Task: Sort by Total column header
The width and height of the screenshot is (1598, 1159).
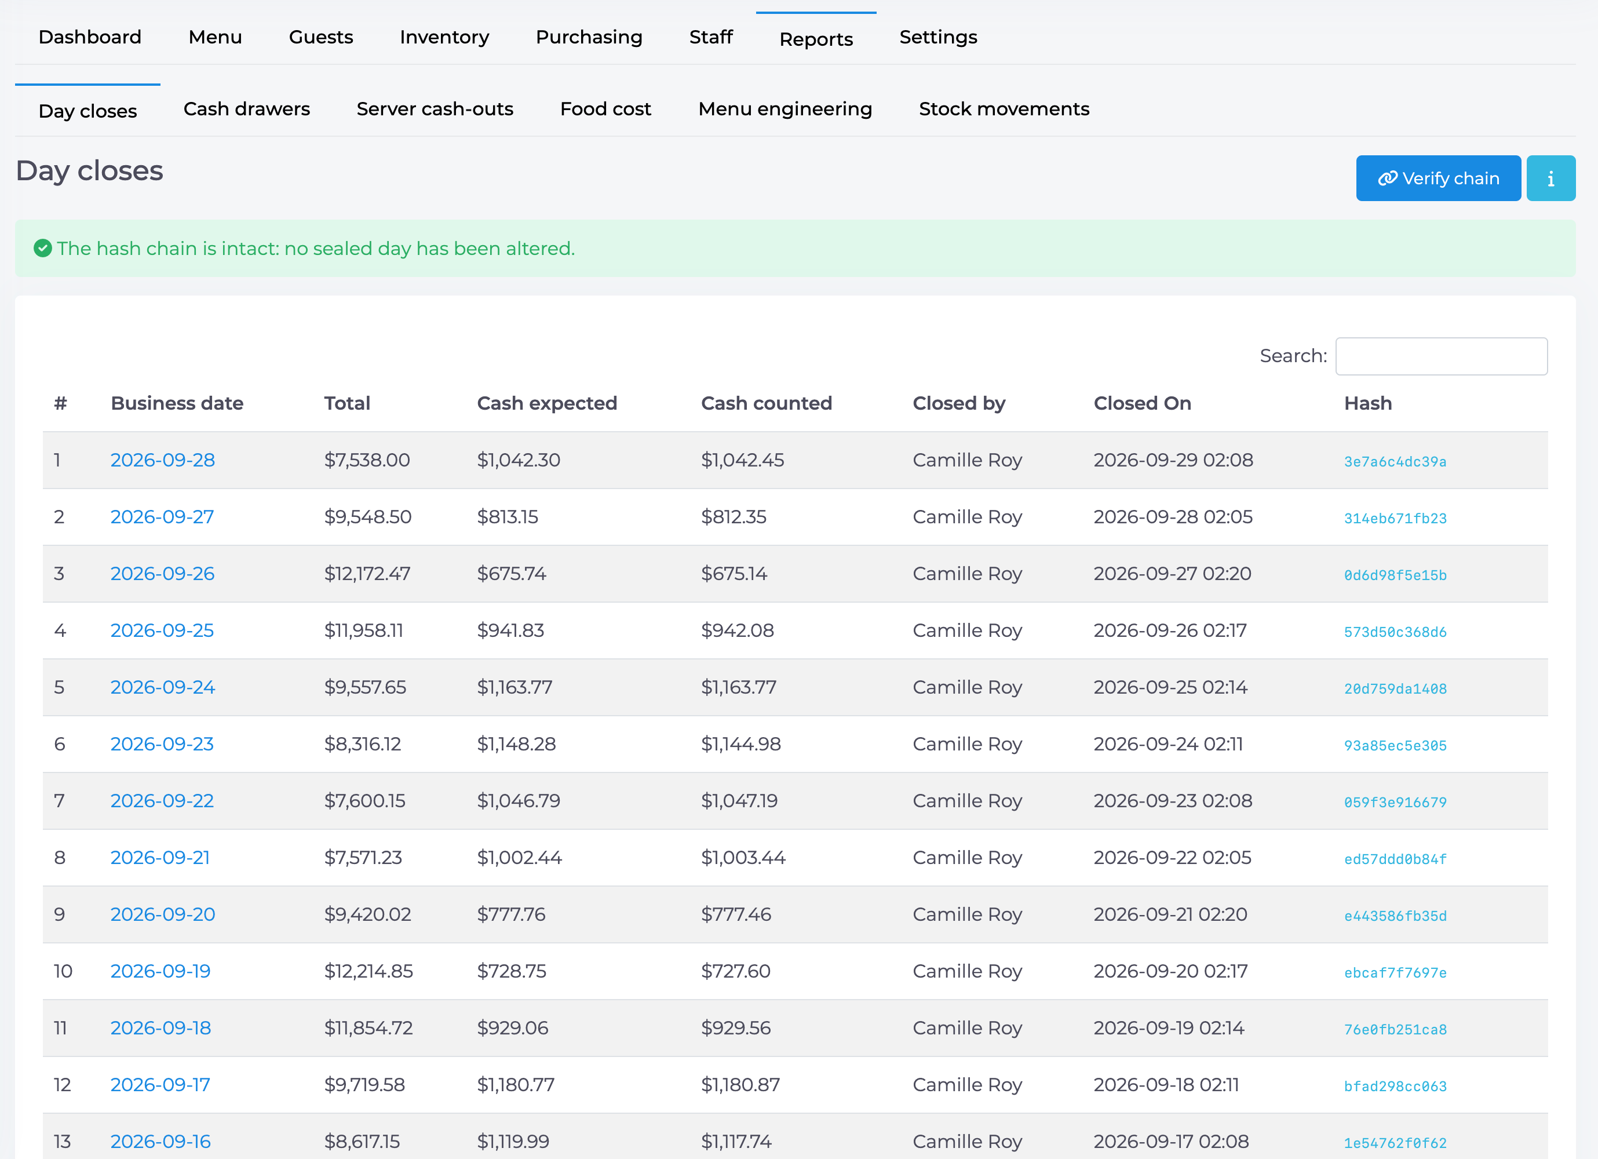Action: pos(348,404)
